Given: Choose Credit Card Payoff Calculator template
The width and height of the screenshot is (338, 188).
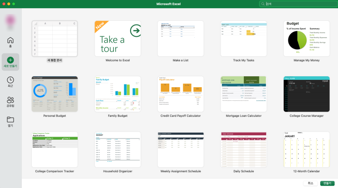Looking at the screenshot, I should (181, 94).
